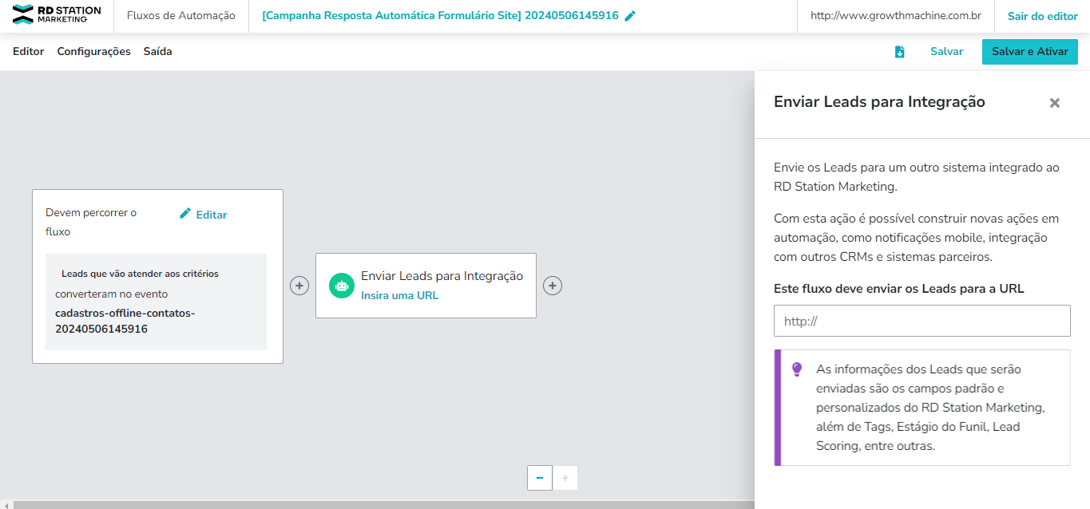The height and width of the screenshot is (509, 1090).
Task: Click the download file icon near Salvar
Action: [x=899, y=52]
